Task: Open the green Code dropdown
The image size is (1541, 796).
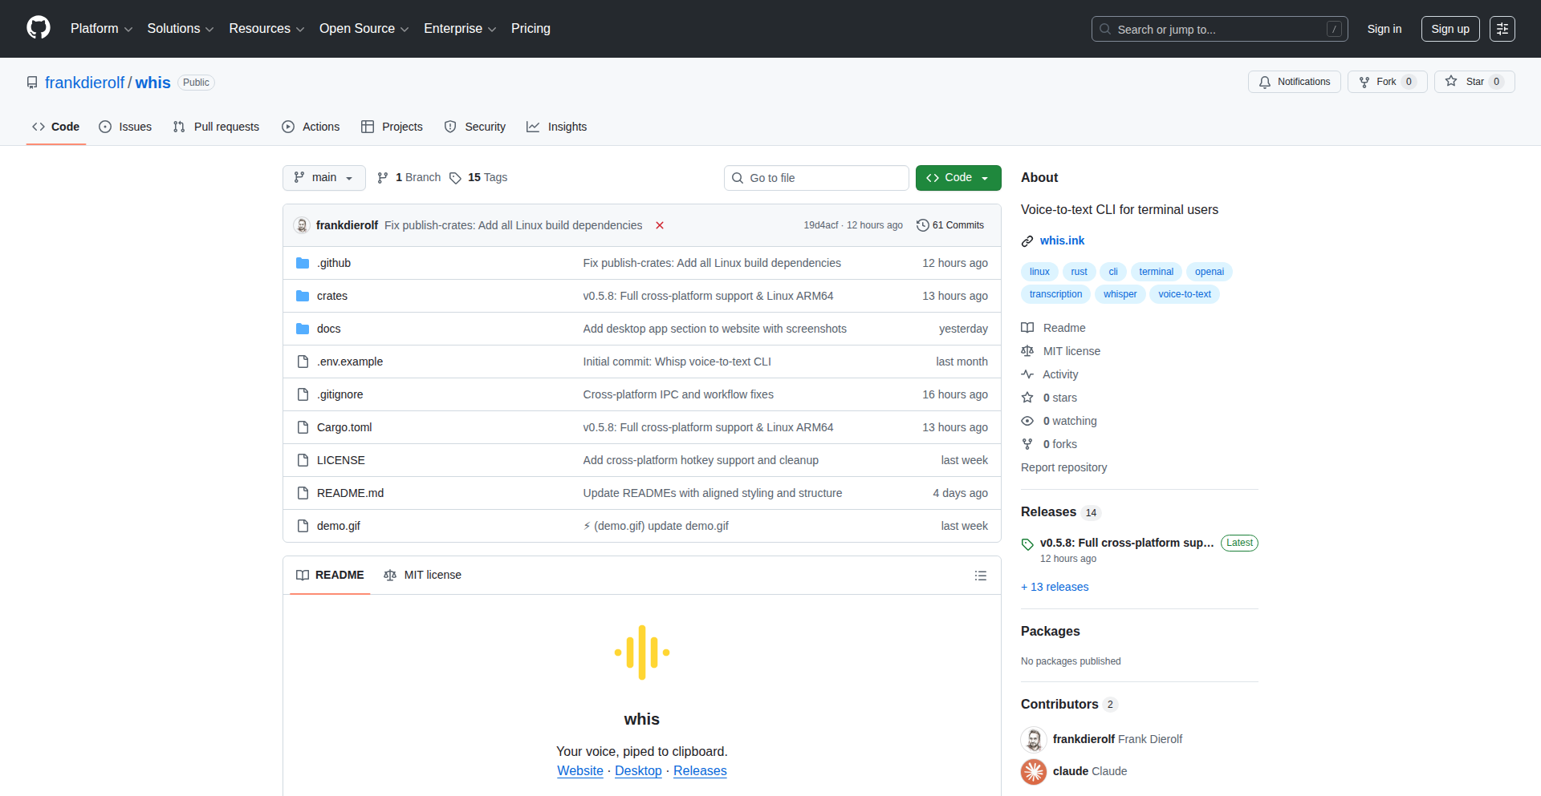Action: click(x=958, y=178)
